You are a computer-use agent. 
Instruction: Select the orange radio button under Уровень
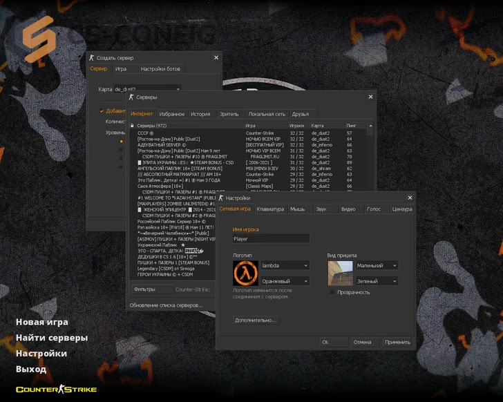tap(121, 142)
